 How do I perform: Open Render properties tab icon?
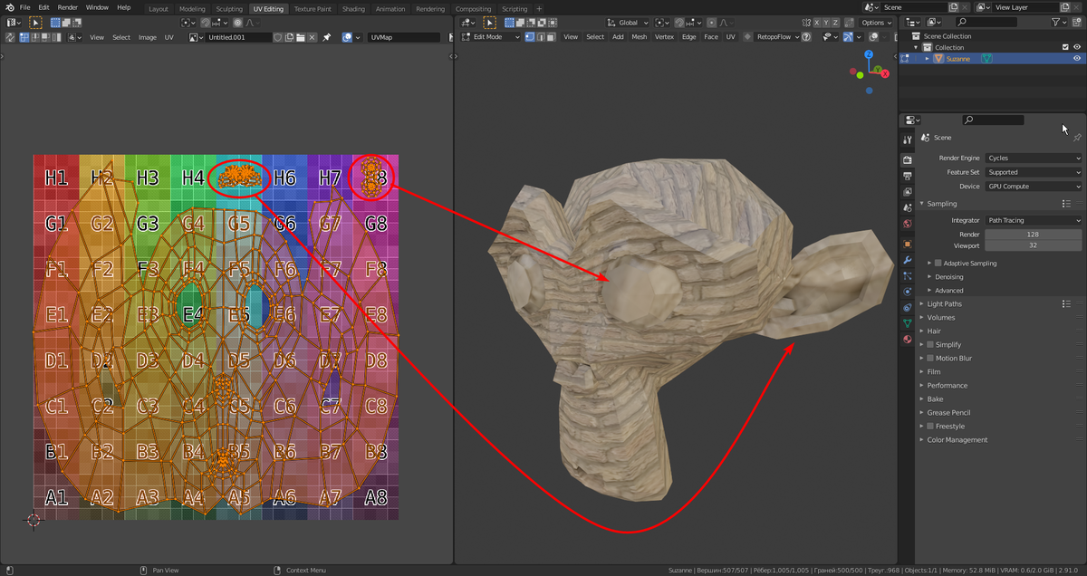[908, 160]
